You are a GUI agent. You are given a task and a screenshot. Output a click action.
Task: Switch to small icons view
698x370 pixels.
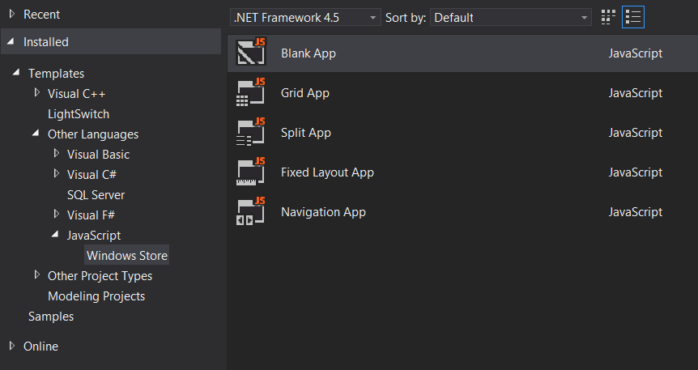608,17
